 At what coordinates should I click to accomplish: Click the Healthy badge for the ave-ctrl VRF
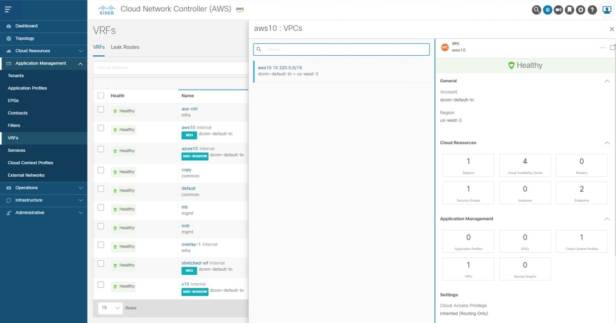coord(124,111)
